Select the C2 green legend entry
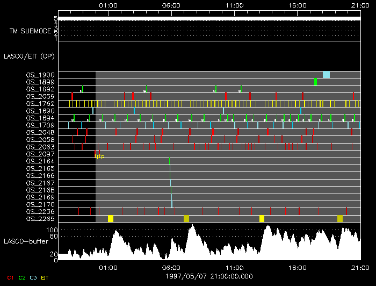Screen dimensions: 376x286 (x=22, y=278)
